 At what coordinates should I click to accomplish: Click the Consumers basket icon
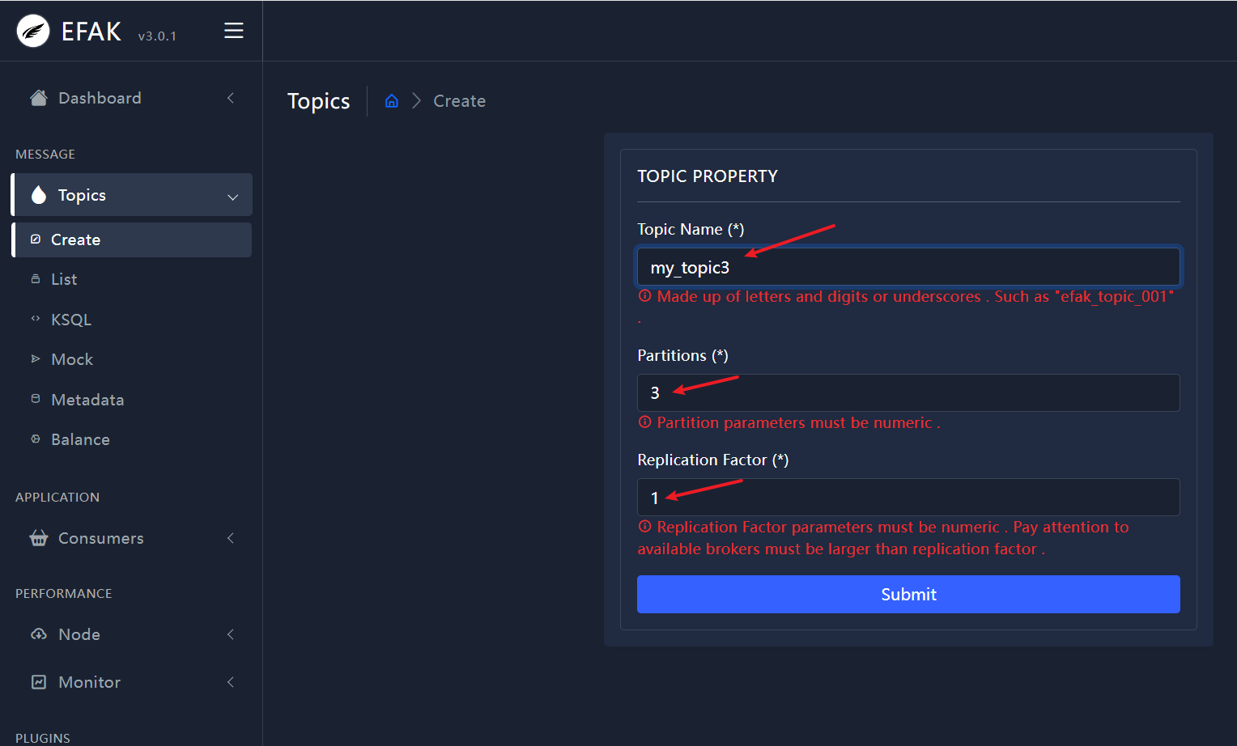pos(38,538)
